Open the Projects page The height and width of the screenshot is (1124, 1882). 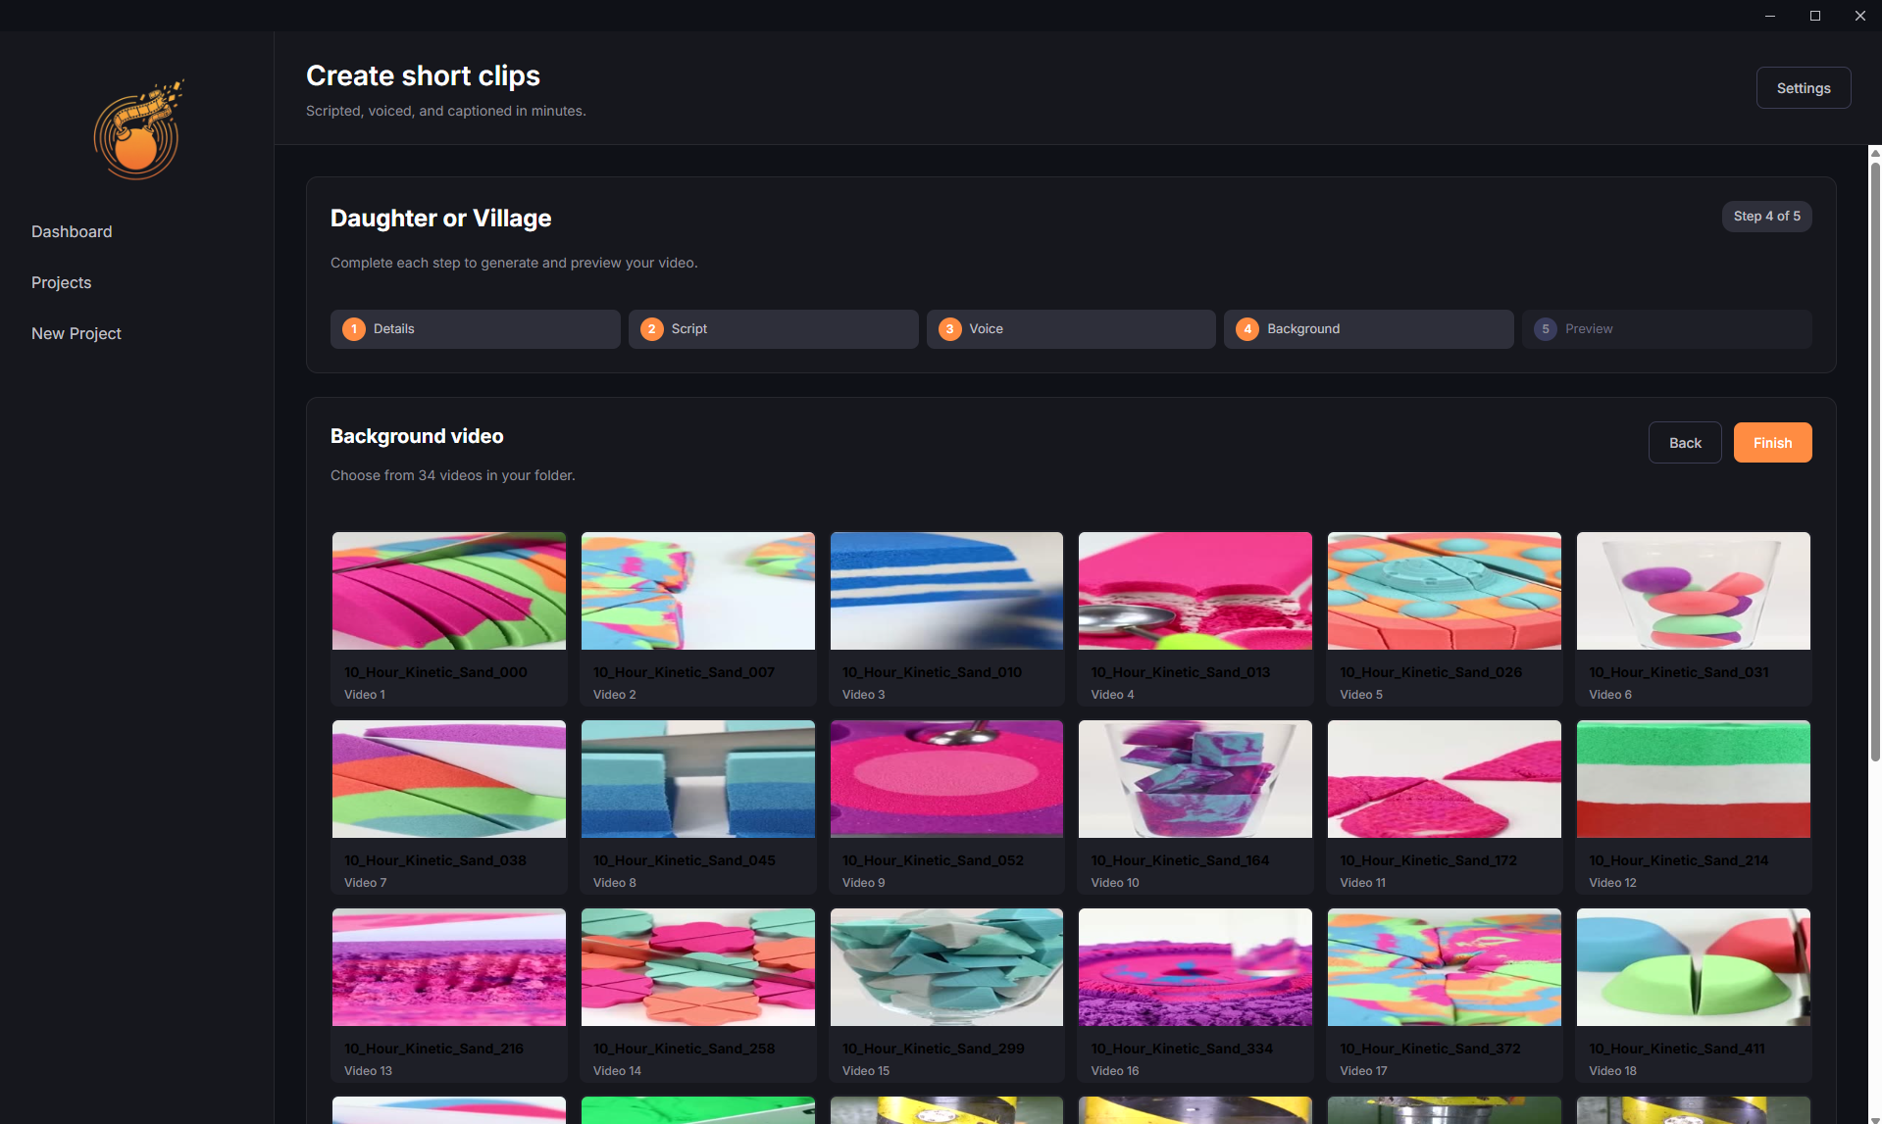61,282
